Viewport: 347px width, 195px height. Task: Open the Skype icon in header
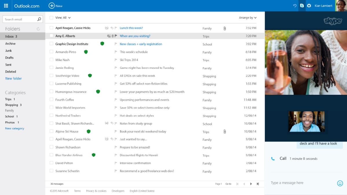pos(302,6)
